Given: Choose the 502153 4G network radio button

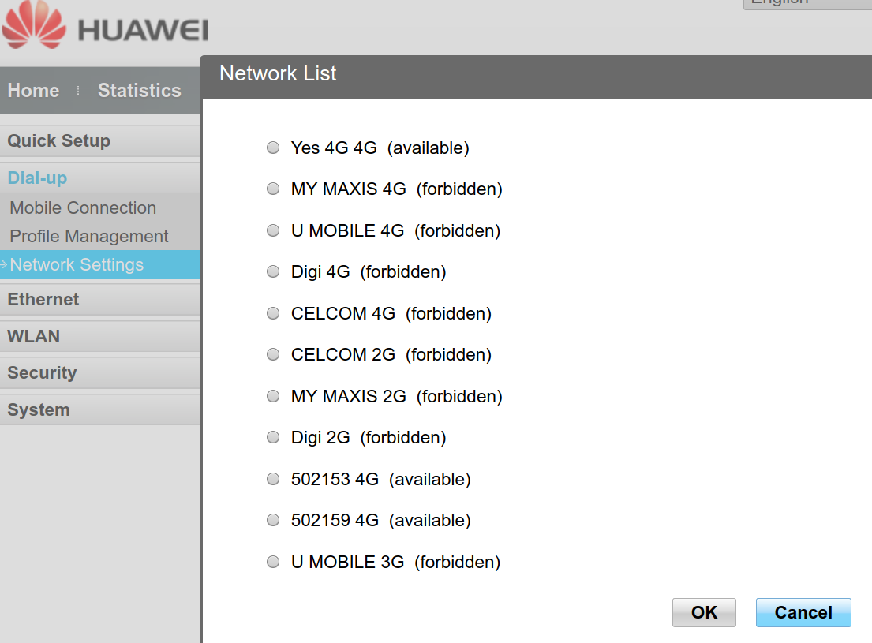Looking at the screenshot, I should (273, 479).
